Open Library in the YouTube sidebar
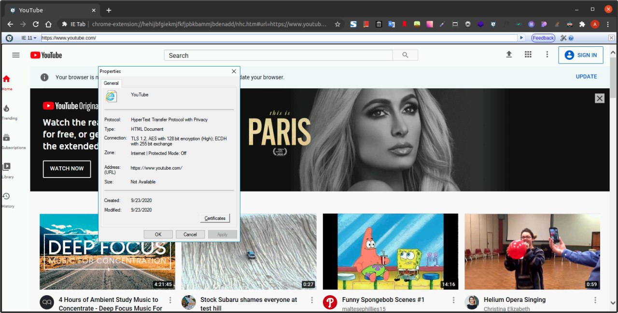618x313 pixels. (7, 171)
